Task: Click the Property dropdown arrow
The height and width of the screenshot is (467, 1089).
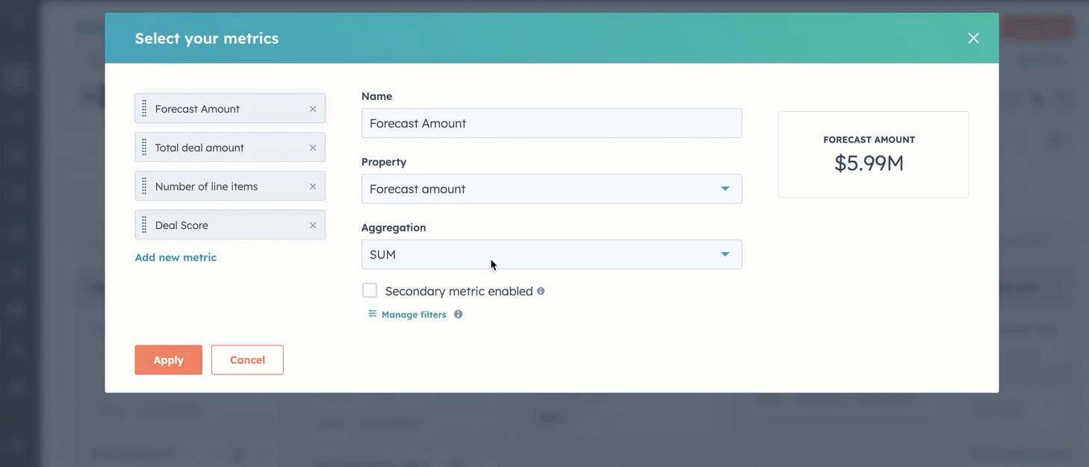Action: click(x=725, y=189)
